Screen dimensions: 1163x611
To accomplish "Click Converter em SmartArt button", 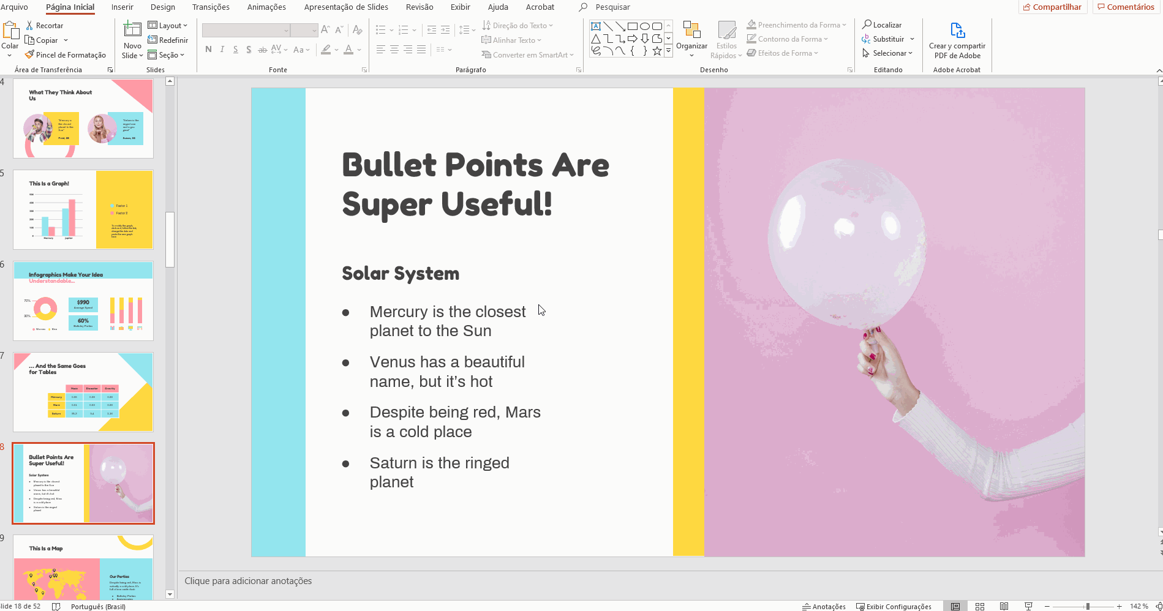I will click(527, 54).
